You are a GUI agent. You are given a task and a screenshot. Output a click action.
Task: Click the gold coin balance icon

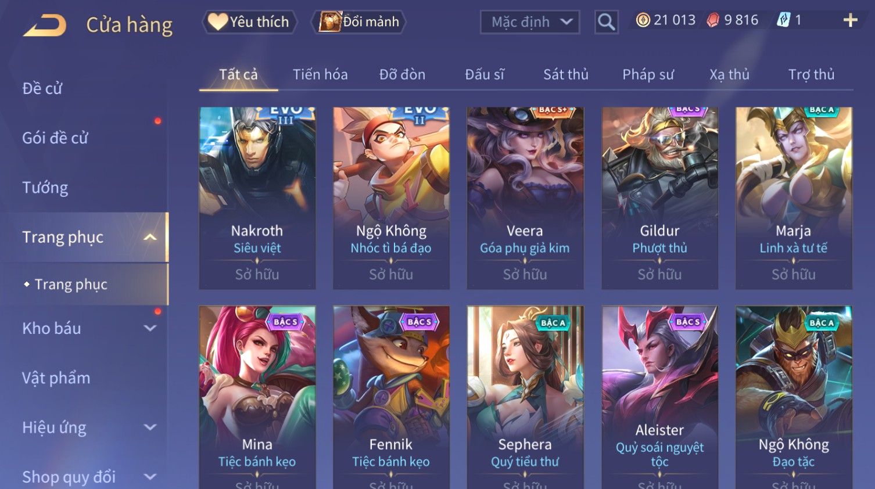click(x=643, y=20)
